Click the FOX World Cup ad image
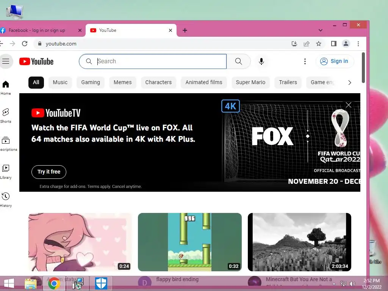The height and width of the screenshot is (291, 388). [291, 142]
